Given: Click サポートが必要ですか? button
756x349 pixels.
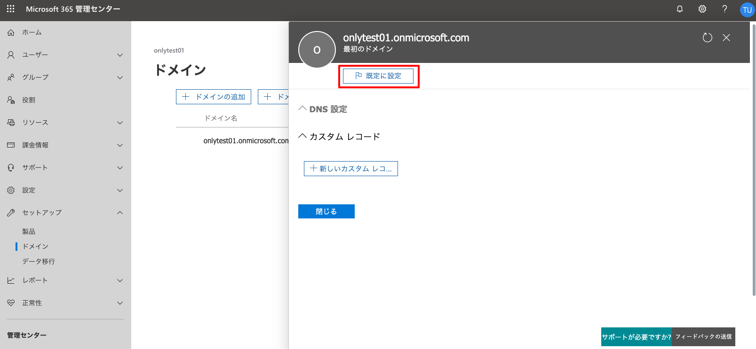Looking at the screenshot, I should coord(637,337).
